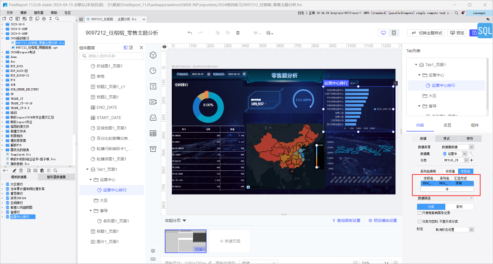
Task: Select 货号TOP100 dataset in list
Action: click(x=18, y=198)
